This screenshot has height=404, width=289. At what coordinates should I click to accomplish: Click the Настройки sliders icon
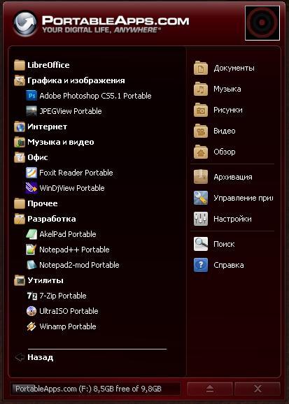pyautogui.click(x=201, y=219)
